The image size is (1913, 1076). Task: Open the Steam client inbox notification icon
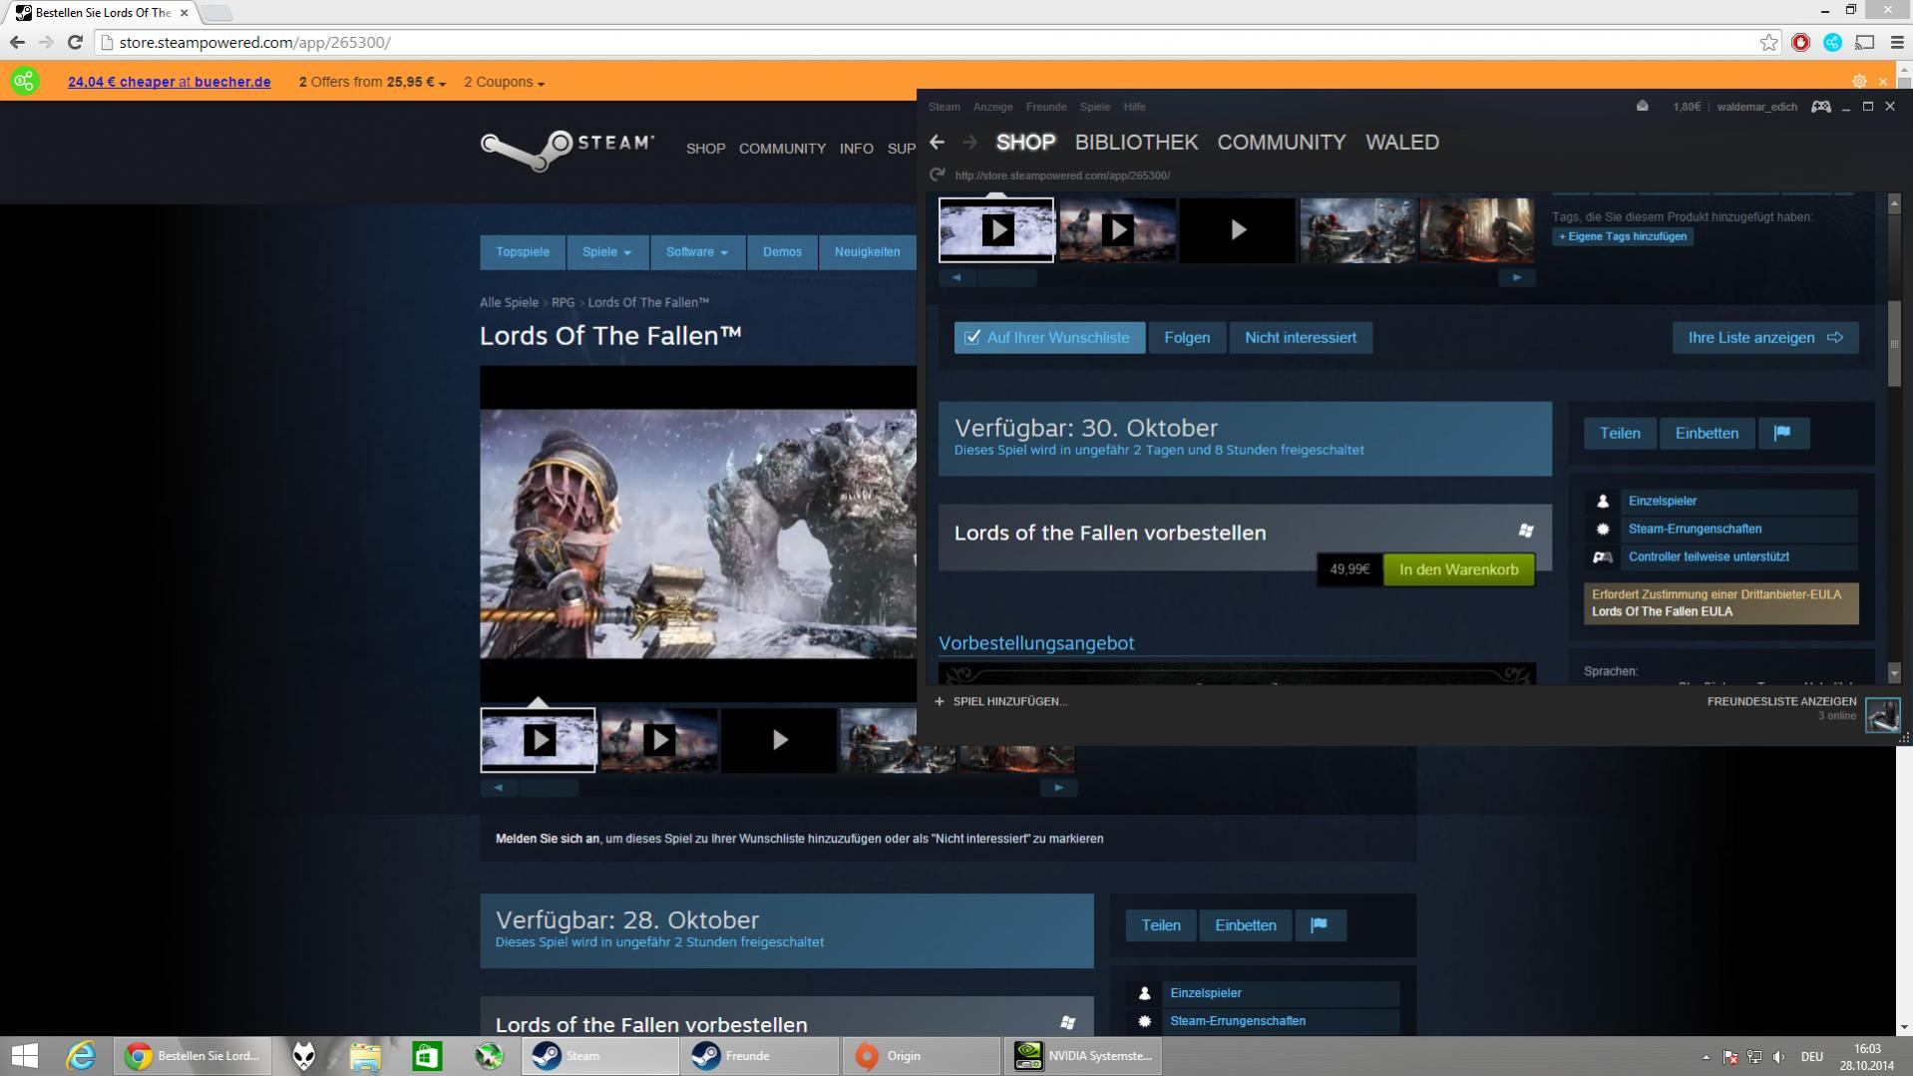coord(1642,107)
